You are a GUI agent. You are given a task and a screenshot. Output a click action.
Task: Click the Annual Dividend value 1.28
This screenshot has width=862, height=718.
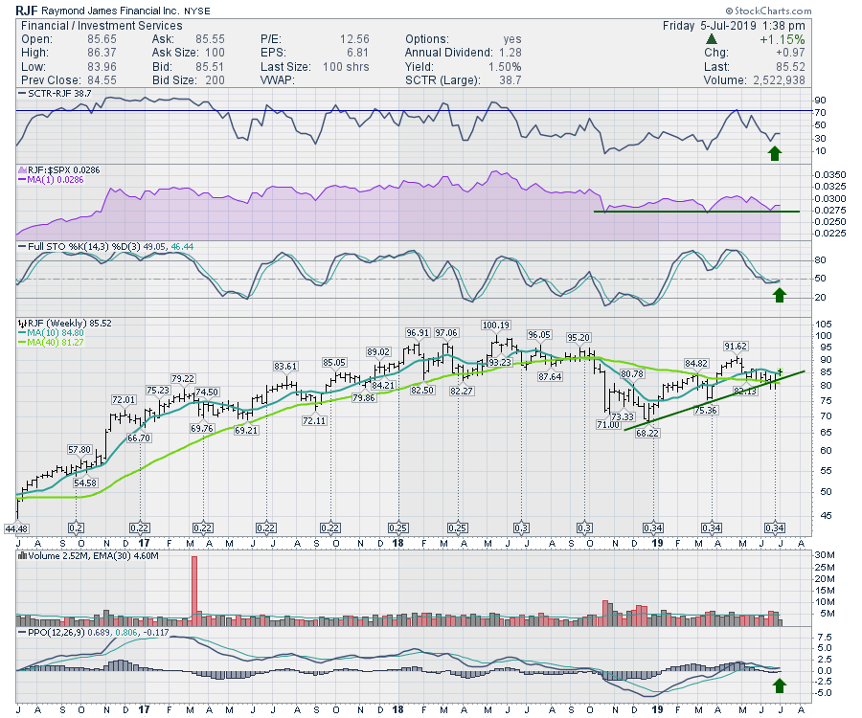point(510,53)
